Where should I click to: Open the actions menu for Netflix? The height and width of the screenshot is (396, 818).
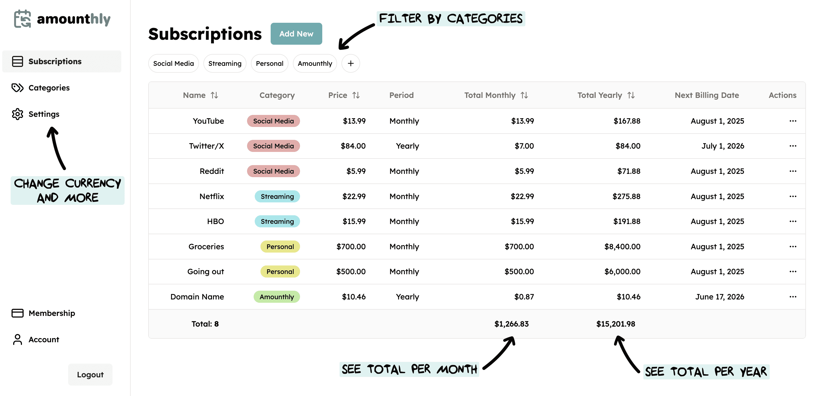(793, 196)
